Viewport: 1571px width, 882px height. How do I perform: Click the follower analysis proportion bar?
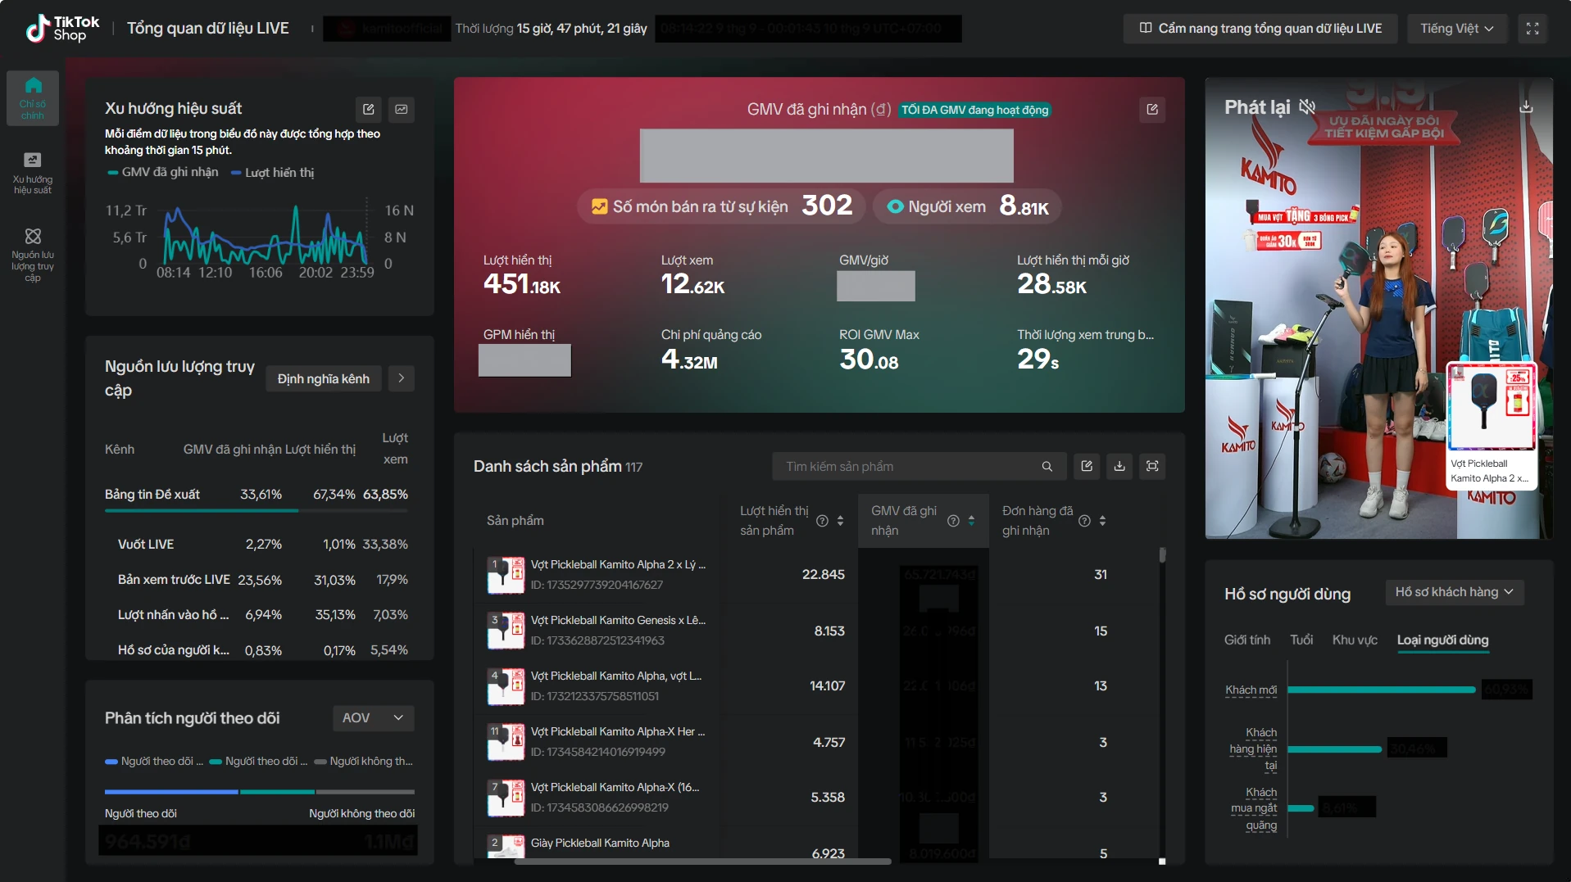click(x=260, y=792)
